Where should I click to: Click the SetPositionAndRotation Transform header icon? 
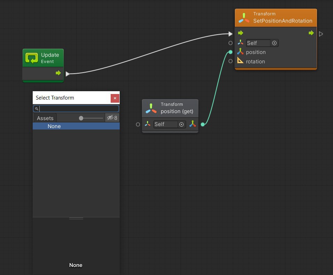click(x=244, y=18)
